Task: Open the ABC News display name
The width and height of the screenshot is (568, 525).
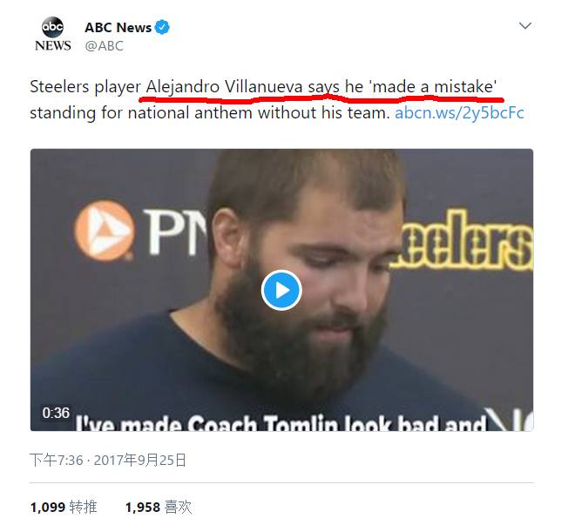Action: point(118,28)
